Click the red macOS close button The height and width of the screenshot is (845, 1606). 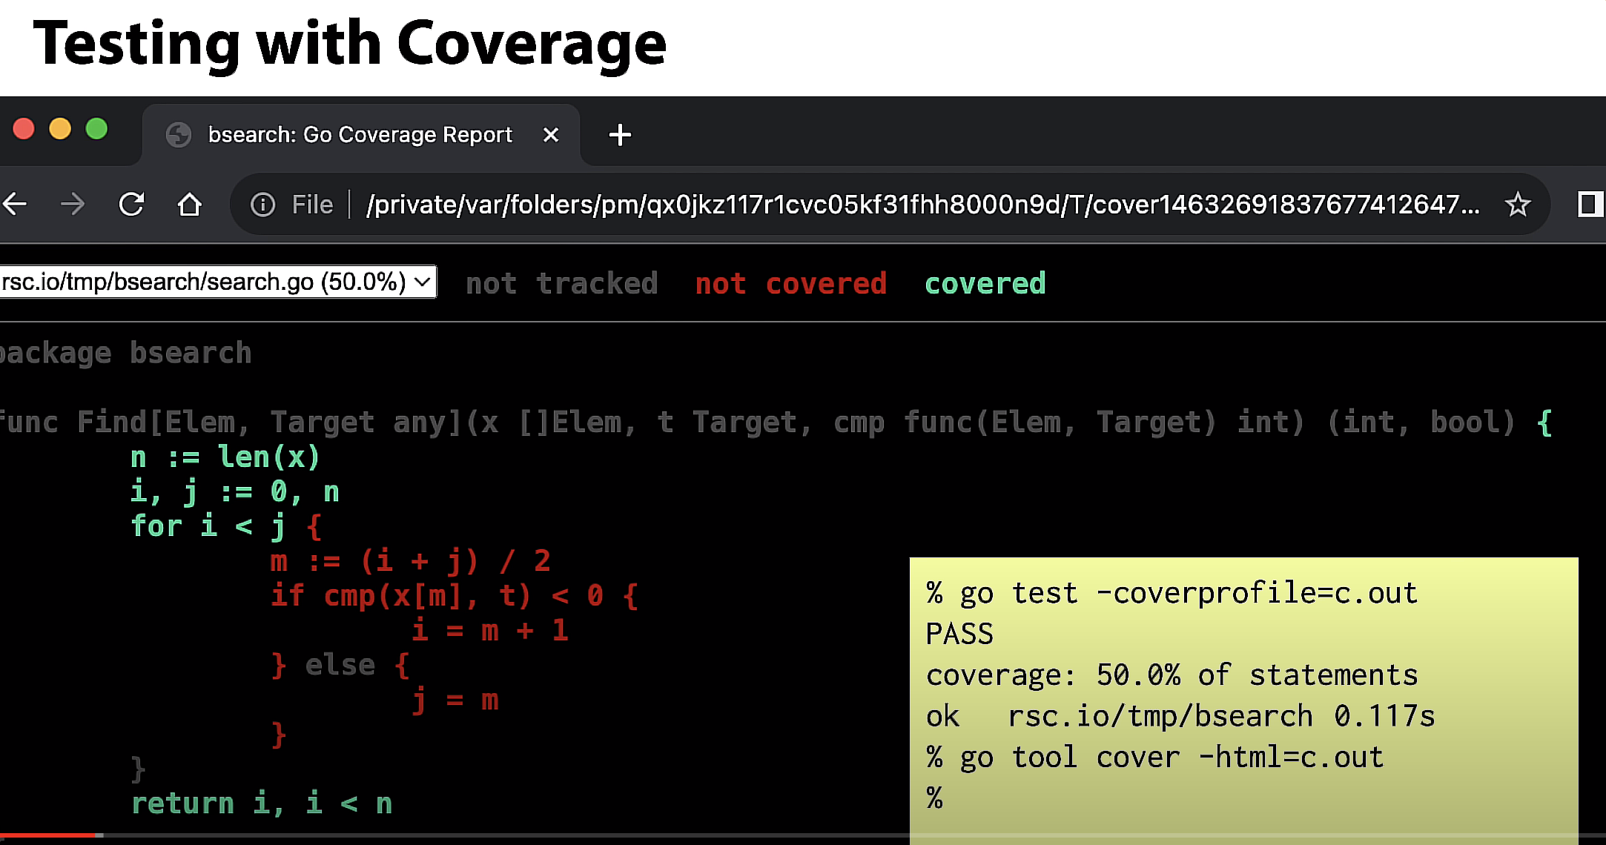point(24,129)
